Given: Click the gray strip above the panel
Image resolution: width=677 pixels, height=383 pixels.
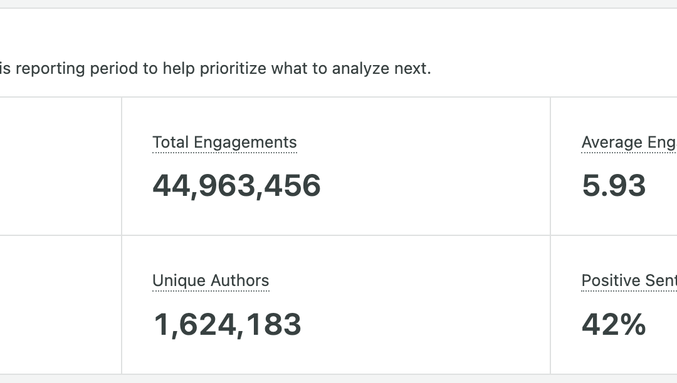Looking at the screenshot, I should point(338,4).
